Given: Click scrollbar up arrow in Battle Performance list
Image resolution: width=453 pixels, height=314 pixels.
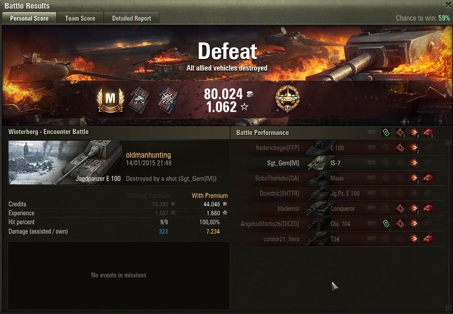Looking at the screenshot, I should point(449,142).
